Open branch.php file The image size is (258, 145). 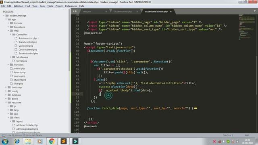click(x=20, y=72)
